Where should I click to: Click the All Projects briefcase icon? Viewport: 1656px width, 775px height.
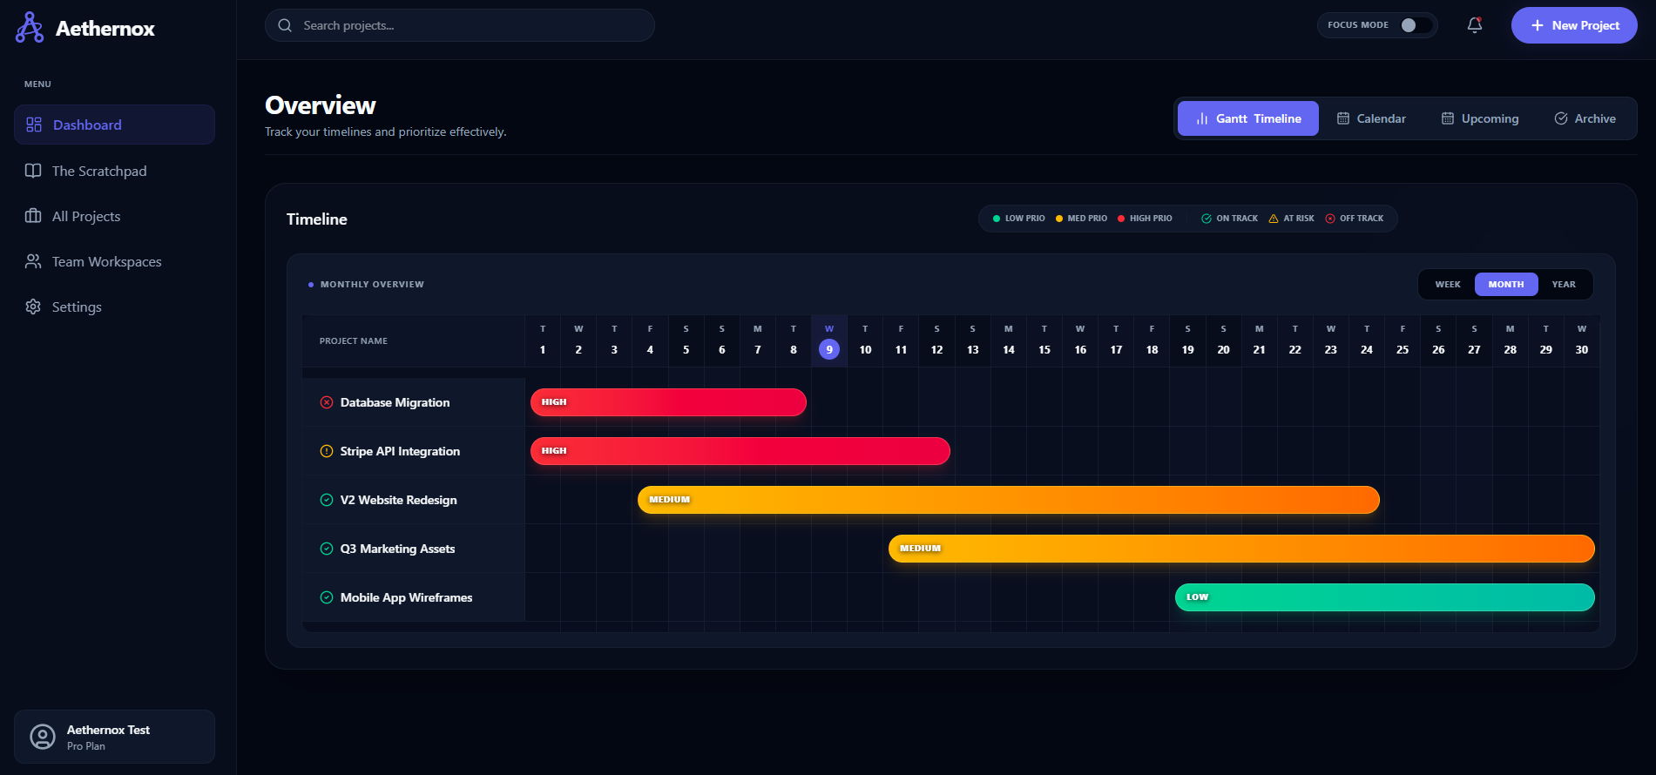pyautogui.click(x=33, y=216)
